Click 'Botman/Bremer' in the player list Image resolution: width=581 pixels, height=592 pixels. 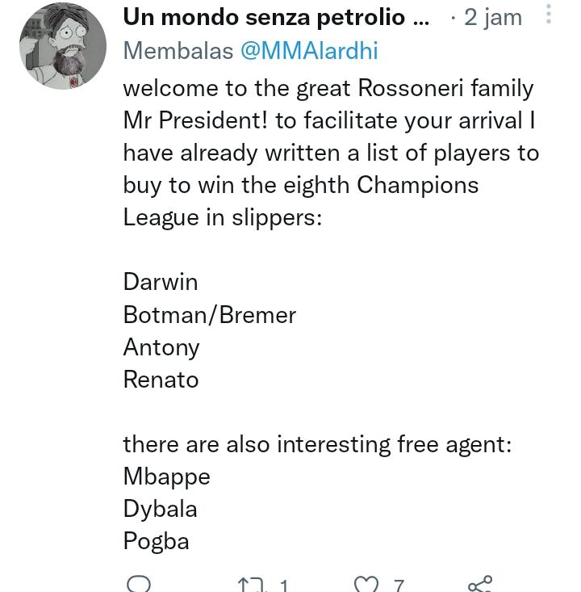click(x=209, y=314)
